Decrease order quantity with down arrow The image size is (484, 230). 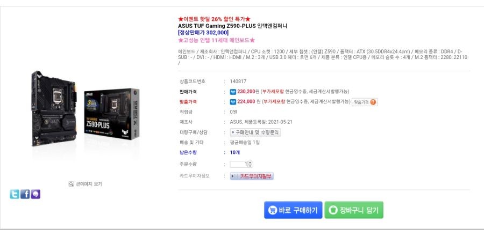click(x=250, y=166)
